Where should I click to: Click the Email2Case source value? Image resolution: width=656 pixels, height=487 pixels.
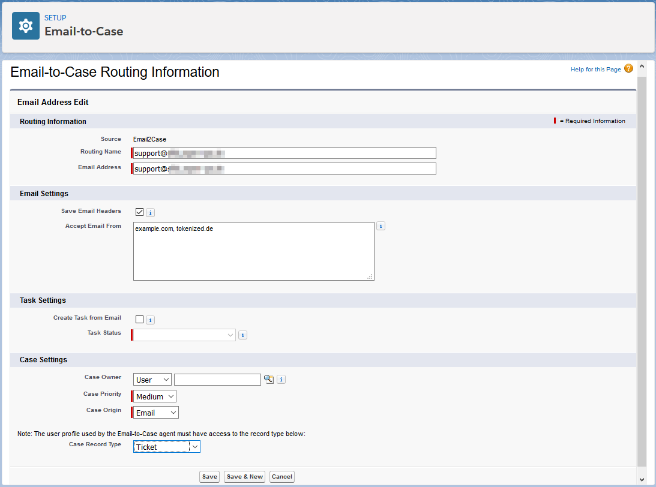(x=150, y=139)
